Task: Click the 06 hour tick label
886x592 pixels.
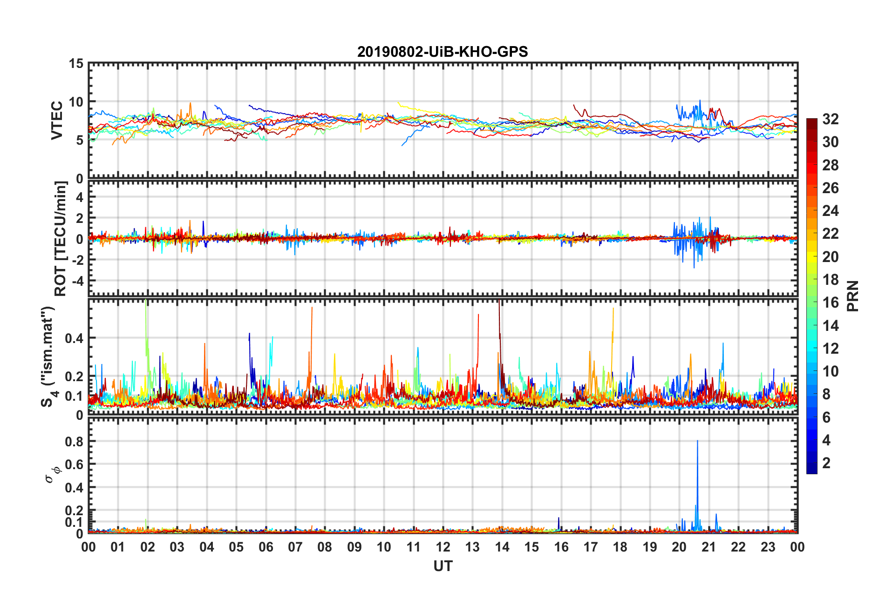Action: (x=266, y=547)
